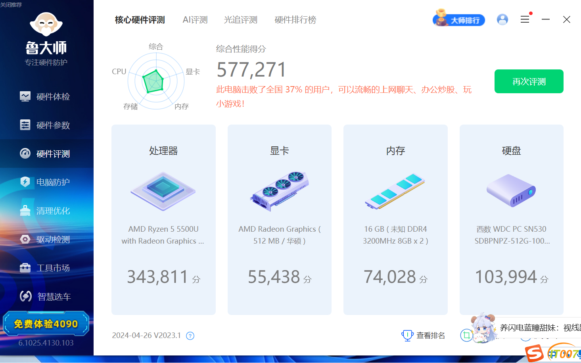Open 大师排行 ranking badge

[459, 19]
